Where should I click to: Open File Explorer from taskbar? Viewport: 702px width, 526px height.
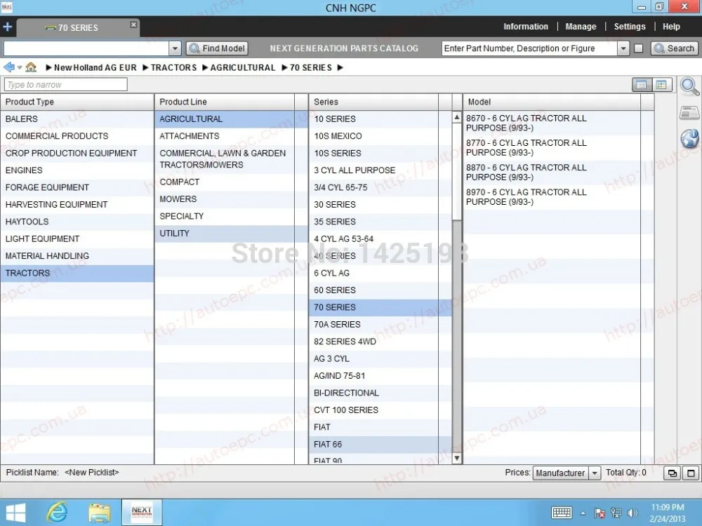(x=99, y=513)
